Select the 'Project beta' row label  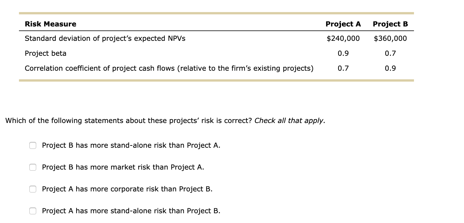tap(45, 53)
